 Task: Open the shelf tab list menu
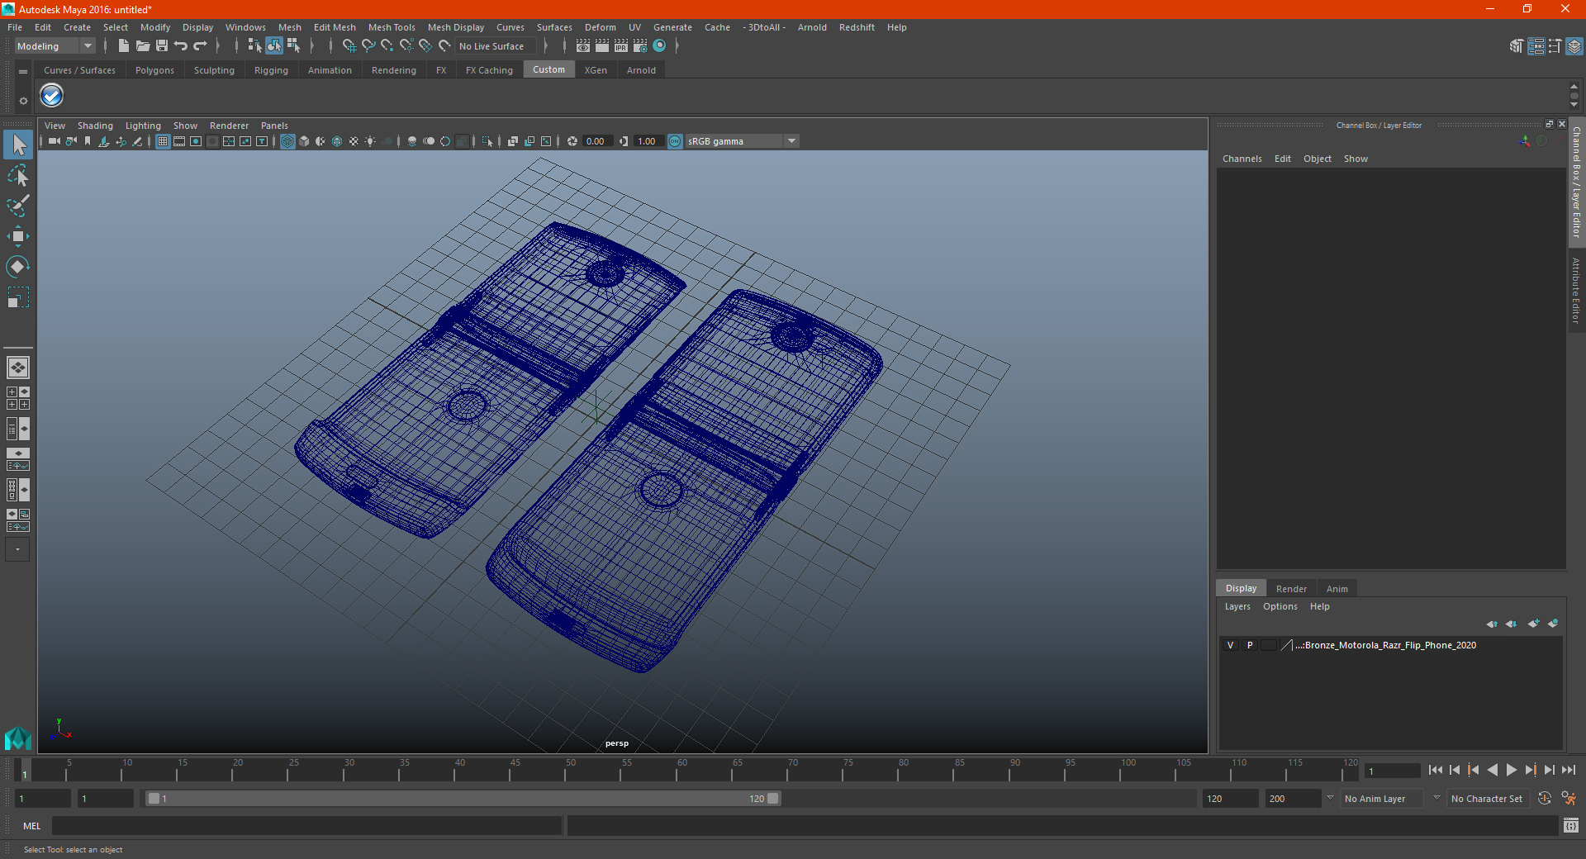(x=23, y=72)
